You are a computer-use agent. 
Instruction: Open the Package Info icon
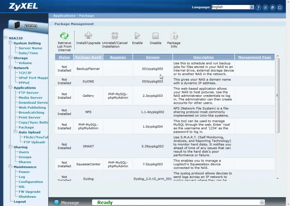coord(174,36)
